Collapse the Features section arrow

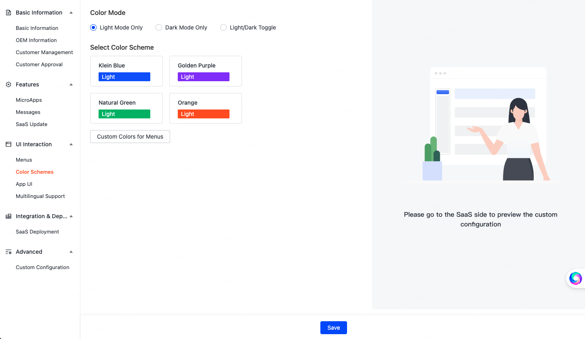71,84
